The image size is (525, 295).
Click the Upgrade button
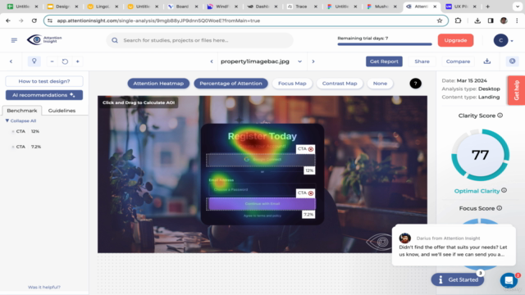(455, 40)
